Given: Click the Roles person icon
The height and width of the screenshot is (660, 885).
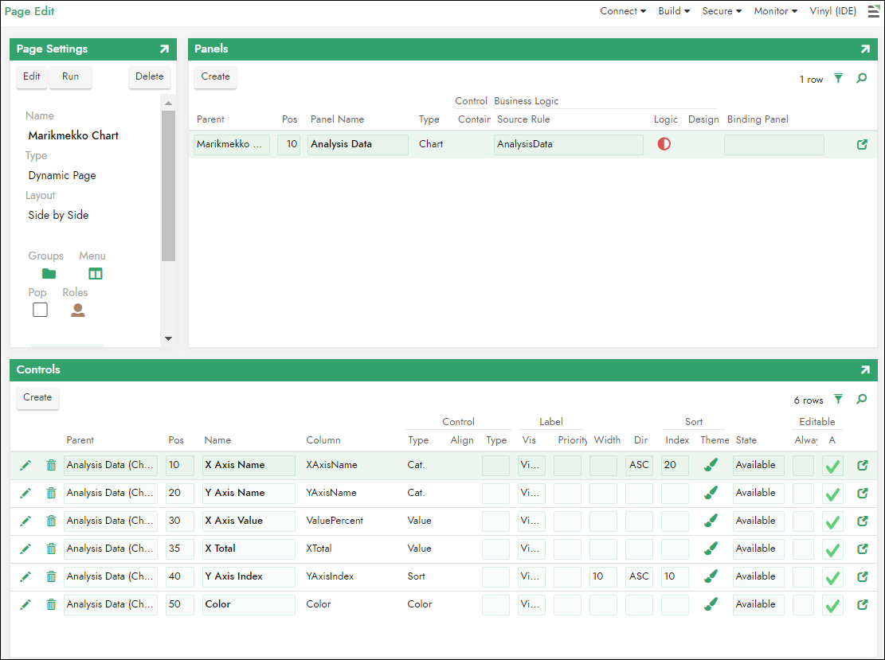Looking at the screenshot, I should point(77,310).
